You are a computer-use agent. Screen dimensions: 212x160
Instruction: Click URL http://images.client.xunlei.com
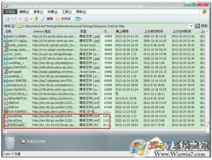click(54, 112)
